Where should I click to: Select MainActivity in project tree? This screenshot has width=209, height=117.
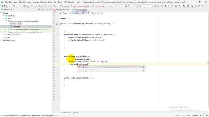coord(17,24)
